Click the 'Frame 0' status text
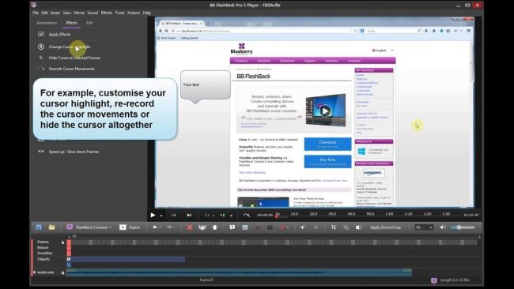The height and width of the screenshot is (289, 514). (206, 280)
